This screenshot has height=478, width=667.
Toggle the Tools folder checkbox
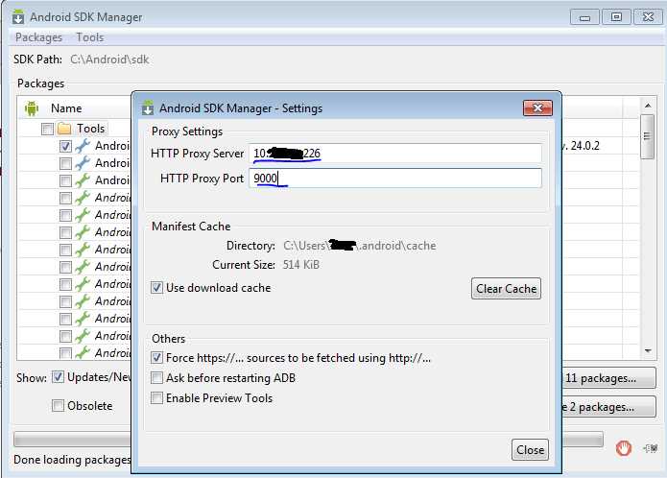[47, 129]
